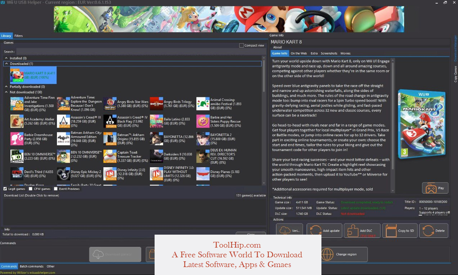
Task: Select Adventure Time: Explore the Dungeon icon
Action: [x=63, y=104]
